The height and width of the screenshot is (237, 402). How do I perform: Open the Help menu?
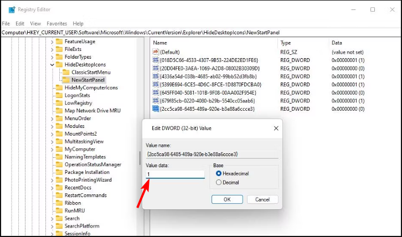coord(78,24)
